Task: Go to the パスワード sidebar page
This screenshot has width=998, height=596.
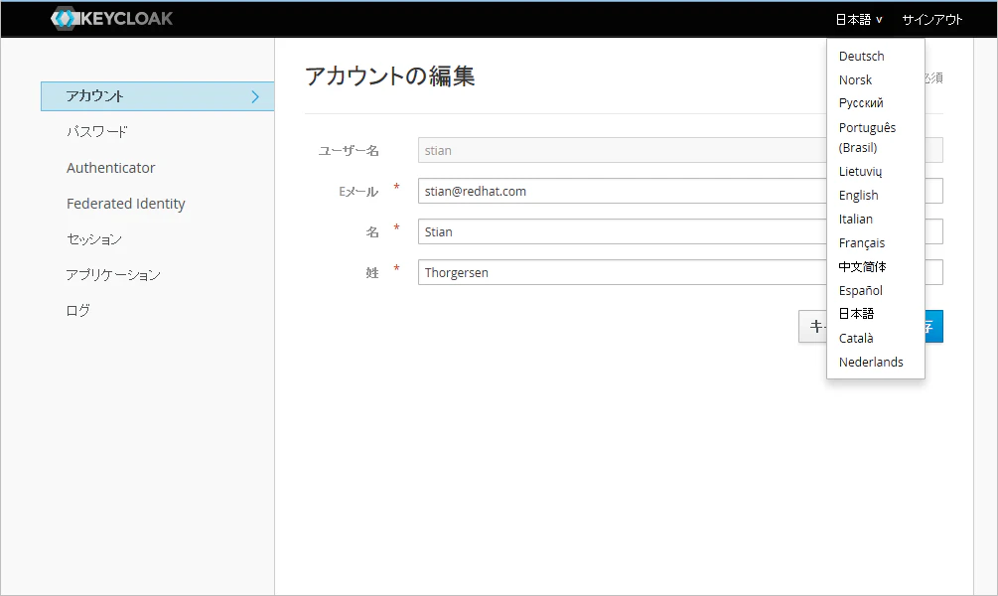Action: point(96,132)
